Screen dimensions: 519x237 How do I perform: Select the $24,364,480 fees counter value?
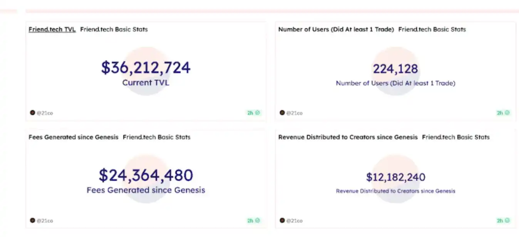146,175
